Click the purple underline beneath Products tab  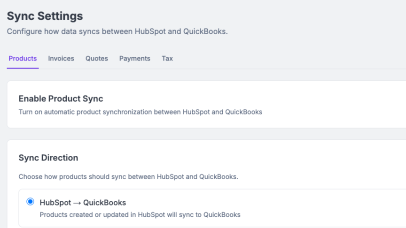point(23,68)
